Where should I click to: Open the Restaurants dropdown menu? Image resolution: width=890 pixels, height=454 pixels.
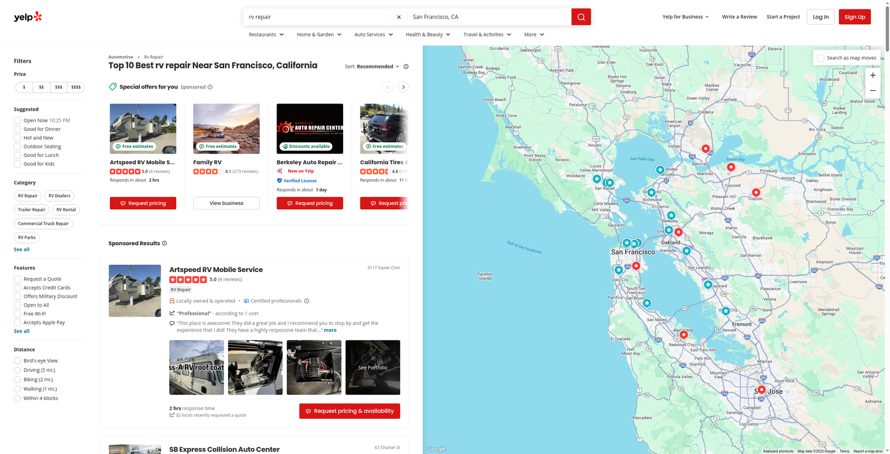pyautogui.click(x=266, y=34)
